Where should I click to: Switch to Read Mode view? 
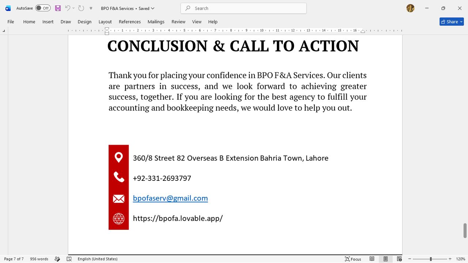pyautogui.click(x=372, y=259)
